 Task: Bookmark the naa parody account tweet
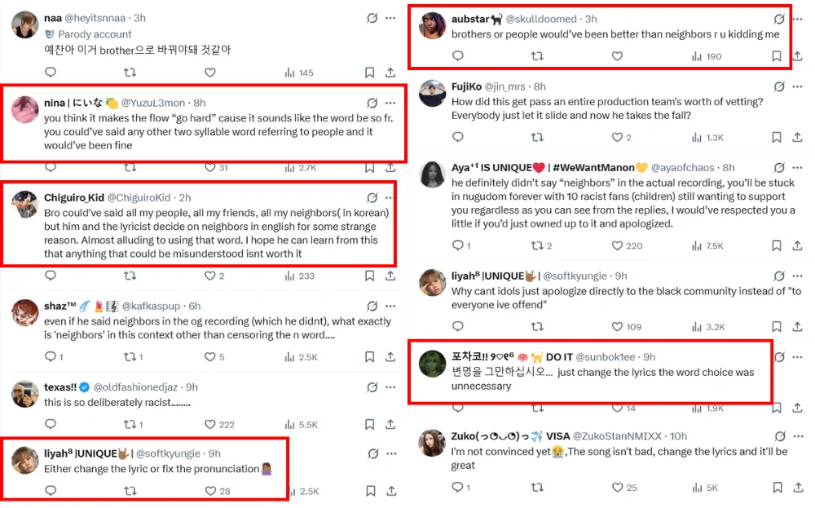click(369, 73)
